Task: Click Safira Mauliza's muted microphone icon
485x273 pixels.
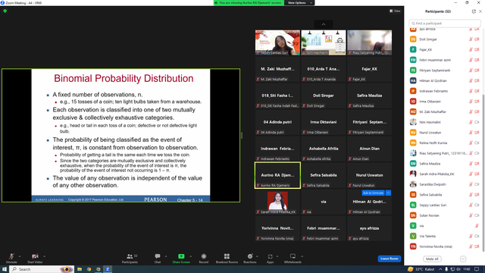Action: pos(471,164)
